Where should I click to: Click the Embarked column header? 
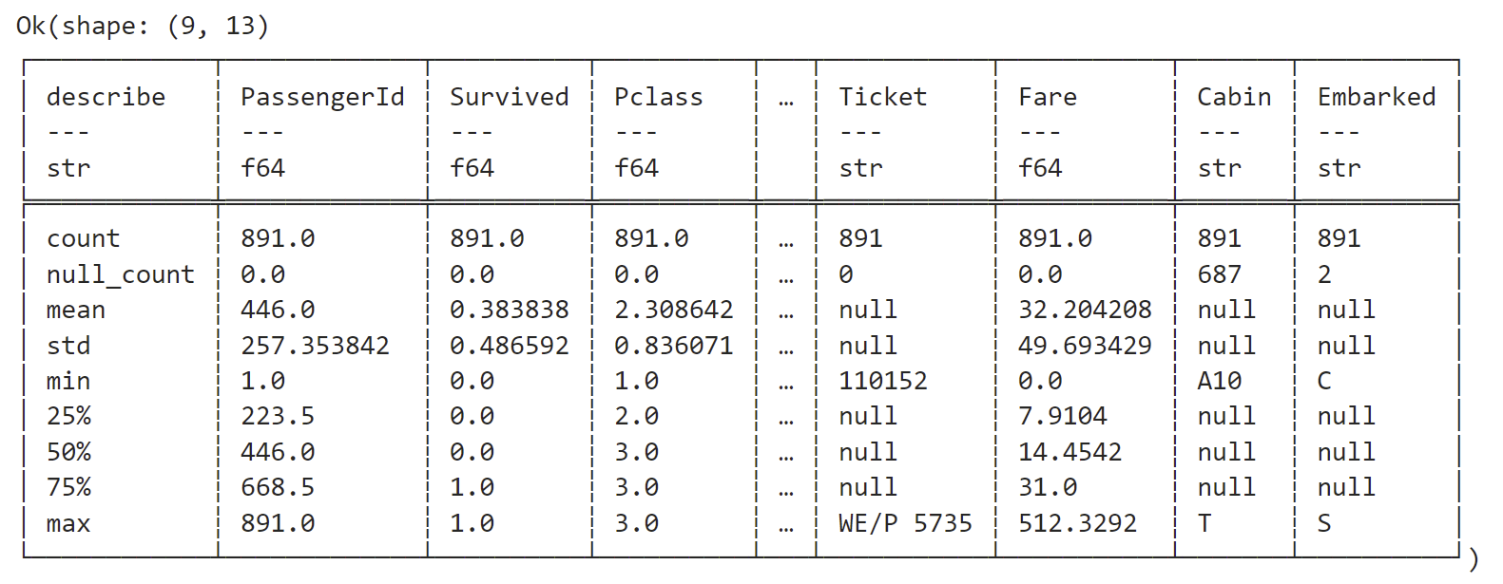click(1376, 97)
